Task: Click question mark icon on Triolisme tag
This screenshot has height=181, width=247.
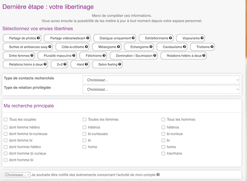Action: pyautogui.click(x=212, y=47)
